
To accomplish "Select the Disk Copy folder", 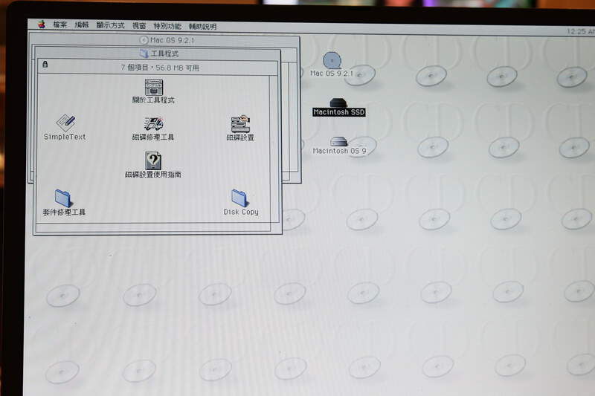I will 240,198.
